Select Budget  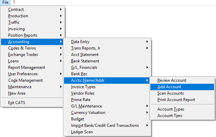[x=107, y=119]
